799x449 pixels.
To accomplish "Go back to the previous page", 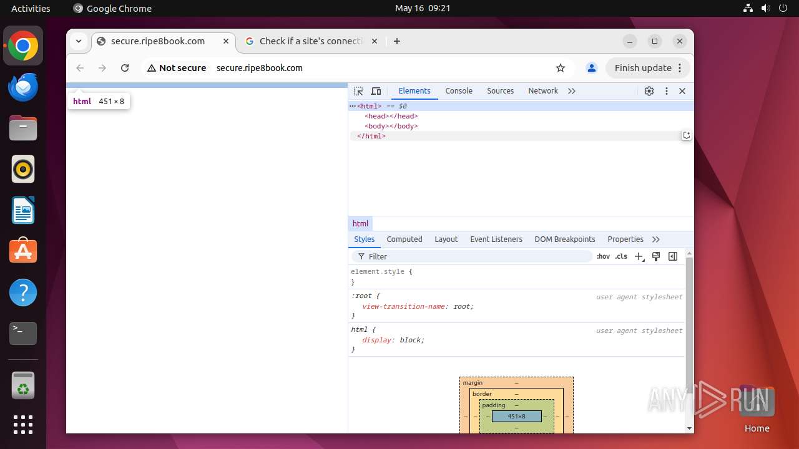I will [x=80, y=68].
